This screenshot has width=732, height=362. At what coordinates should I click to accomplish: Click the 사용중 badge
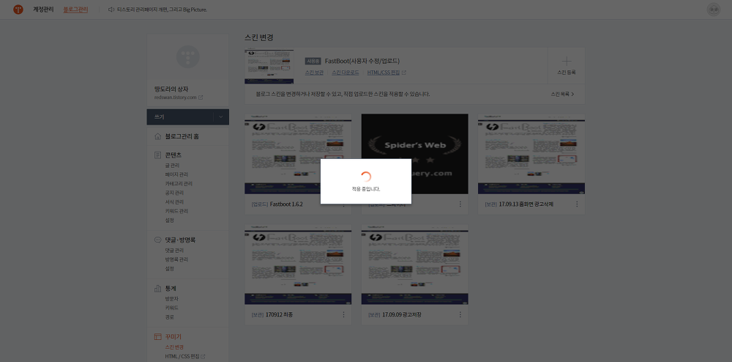coord(313,62)
